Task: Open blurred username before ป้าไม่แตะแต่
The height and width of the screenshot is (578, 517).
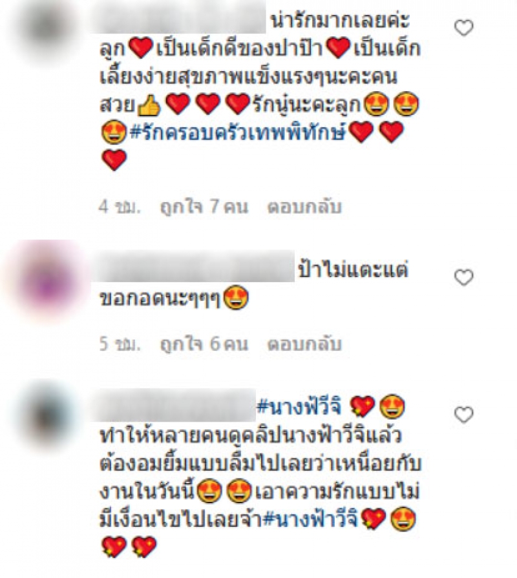Action: point(193,266)
